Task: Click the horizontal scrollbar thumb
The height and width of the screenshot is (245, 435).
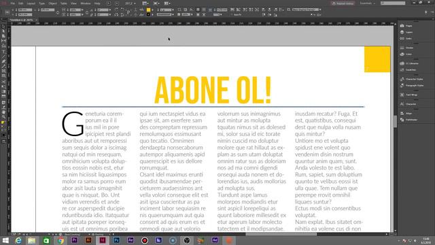Action: (x=281, y=234)
